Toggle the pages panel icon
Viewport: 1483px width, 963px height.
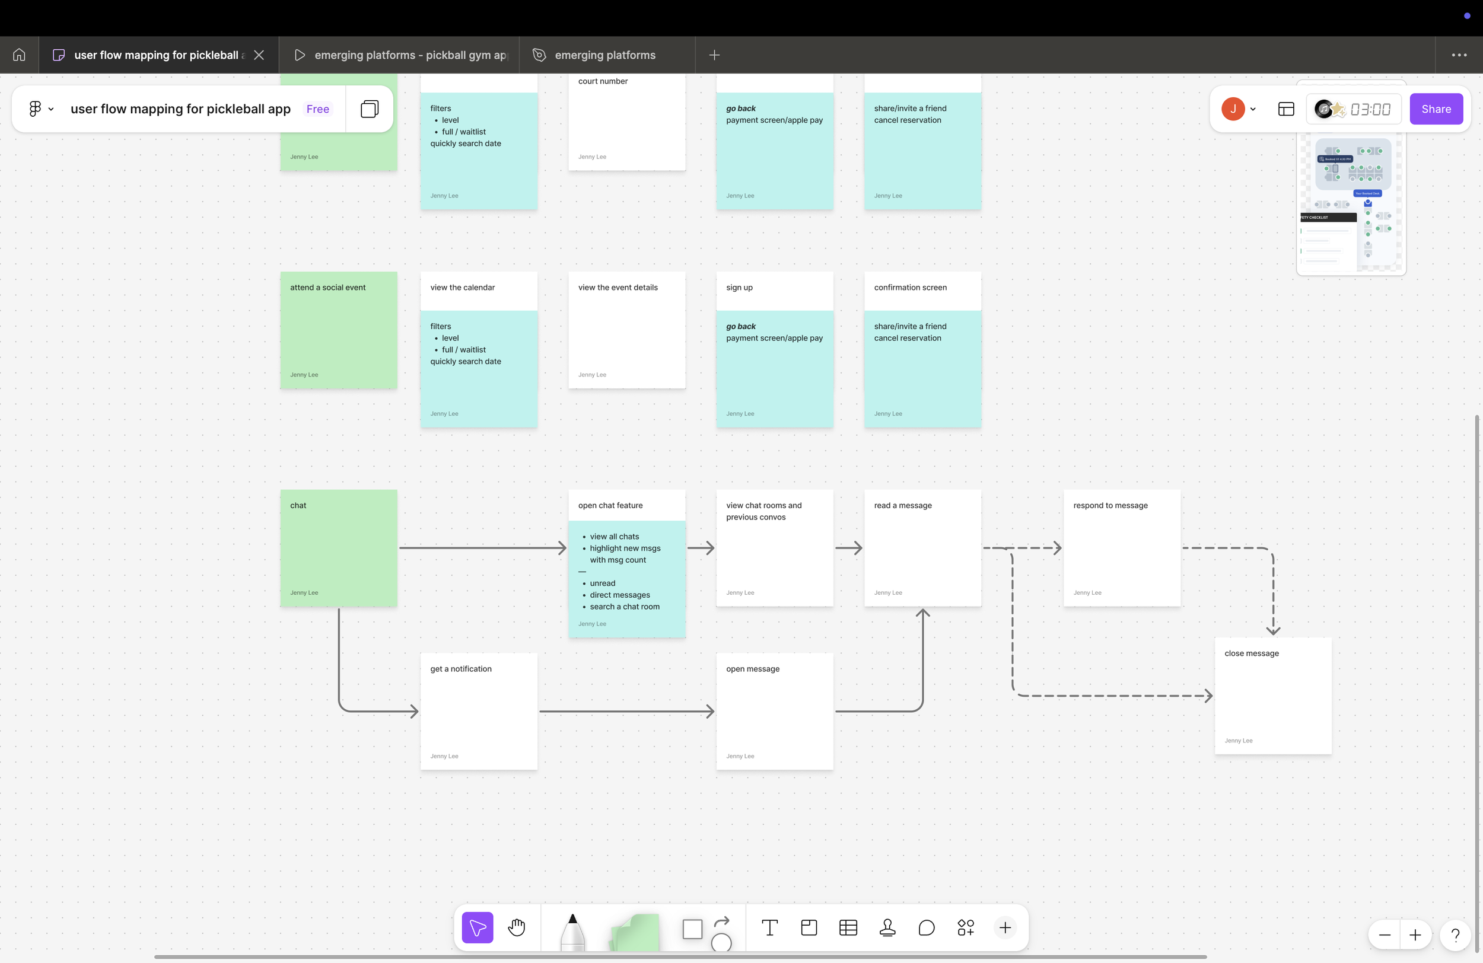click(370, 109)
